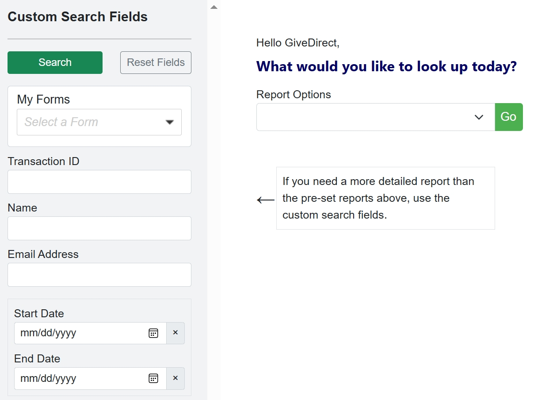Open the Select a Form dropdown

coord(99,122)
